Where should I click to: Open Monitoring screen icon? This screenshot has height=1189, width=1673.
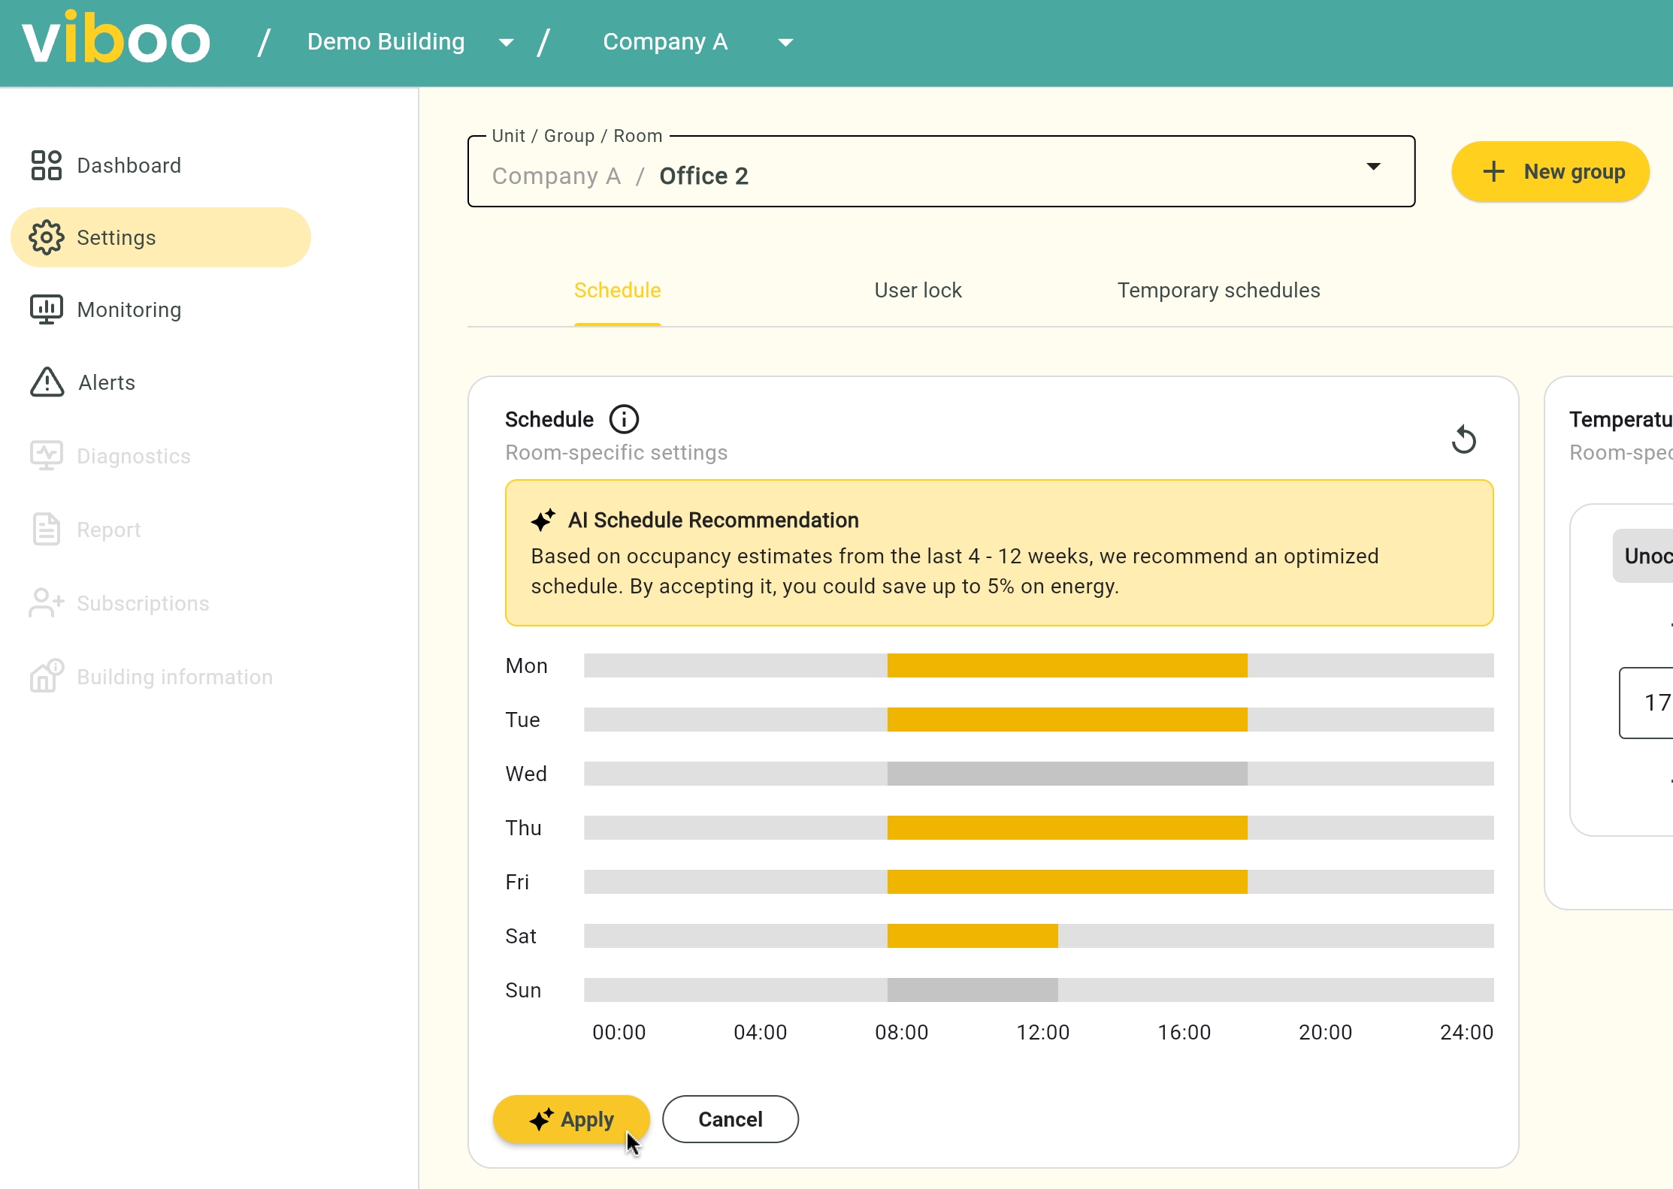46,309
